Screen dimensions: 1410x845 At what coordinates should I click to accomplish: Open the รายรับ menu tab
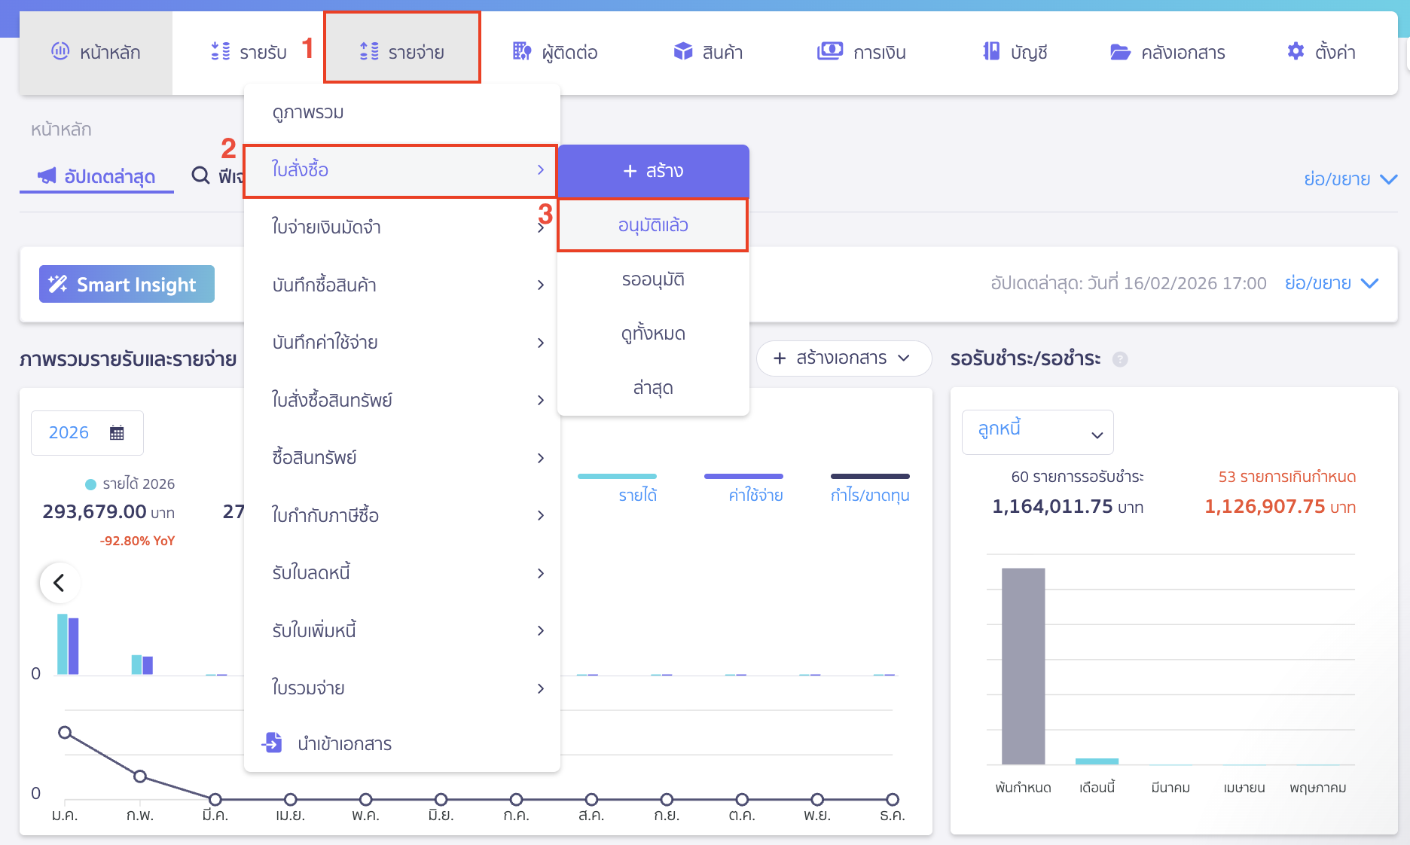(249, 52)
